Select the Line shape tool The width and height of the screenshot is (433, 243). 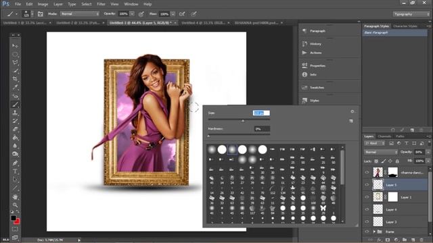[15, 188]
